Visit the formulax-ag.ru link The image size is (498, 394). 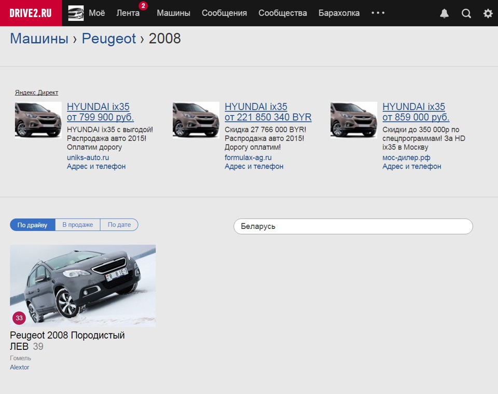pos(248,158)
